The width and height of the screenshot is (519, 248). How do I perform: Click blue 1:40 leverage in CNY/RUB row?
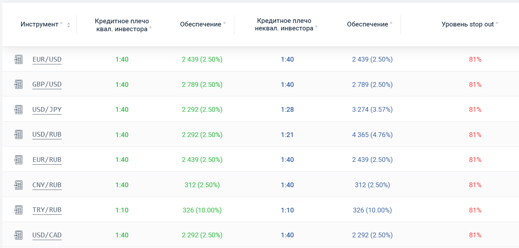pos(287,185)
